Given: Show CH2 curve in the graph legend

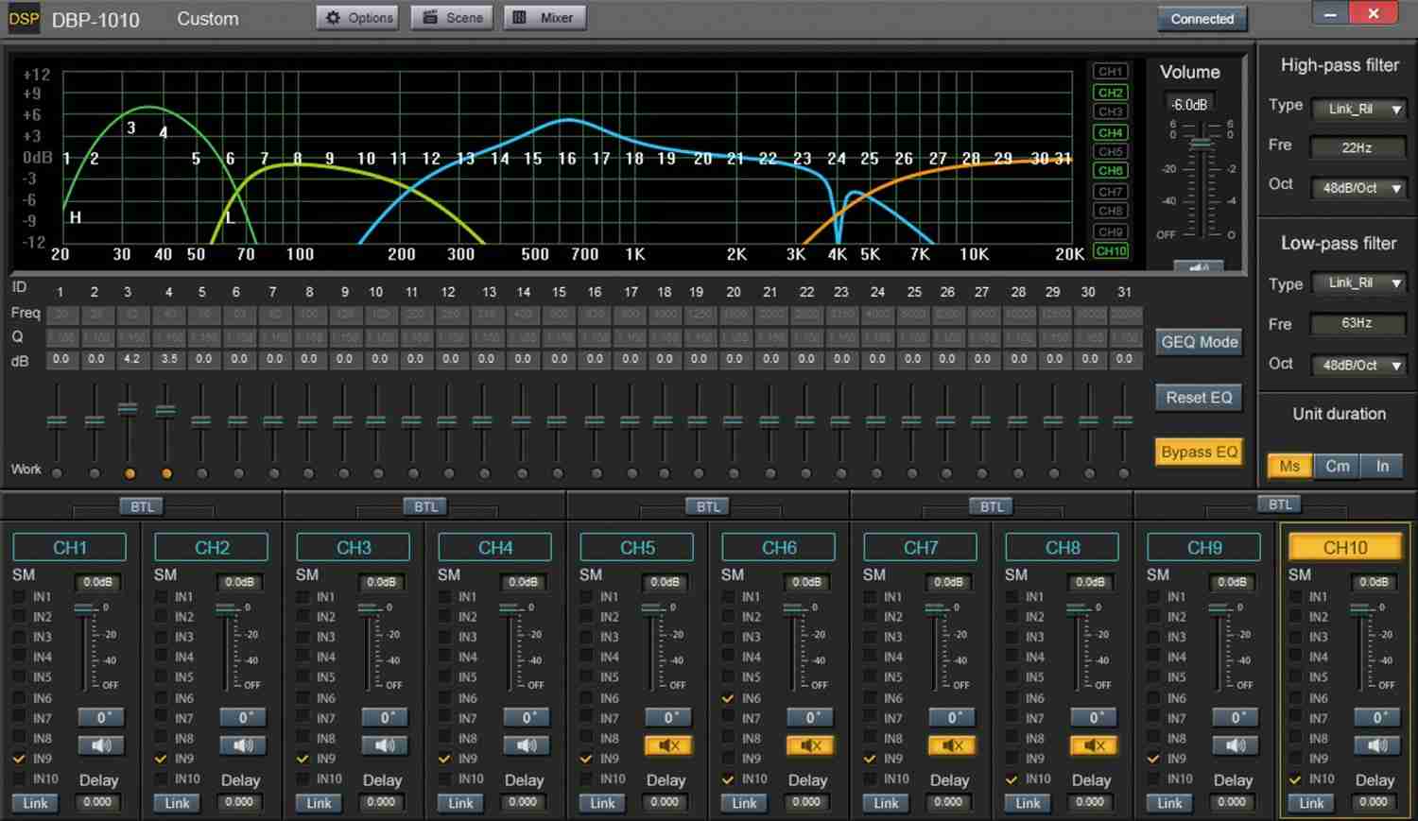Looking at the screenshot, I should click(1111, 92).
